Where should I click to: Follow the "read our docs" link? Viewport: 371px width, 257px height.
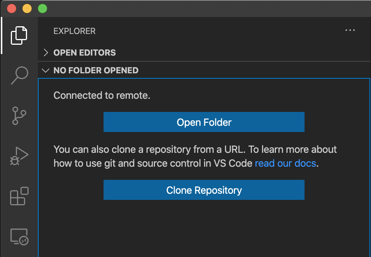[x=286, y=163]
